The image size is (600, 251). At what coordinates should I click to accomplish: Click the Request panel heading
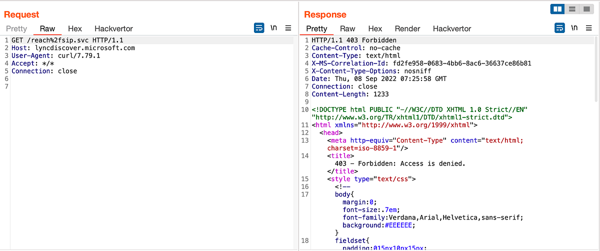coord(21,14)
